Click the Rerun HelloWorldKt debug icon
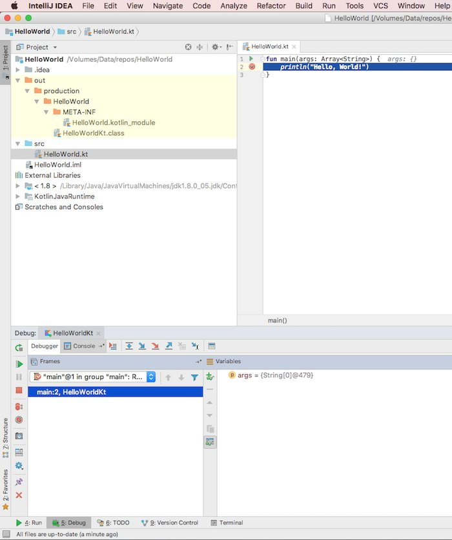Image resolution: width=452 pixels, height=540 pixels. [19, 348]
